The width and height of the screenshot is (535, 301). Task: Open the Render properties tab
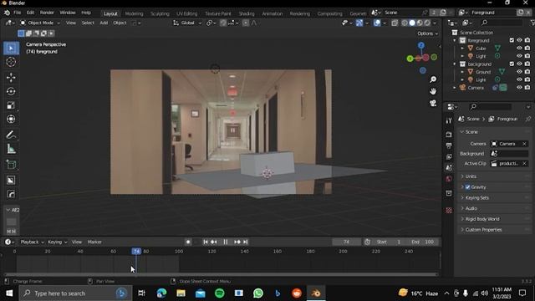[x=449, y=135]
